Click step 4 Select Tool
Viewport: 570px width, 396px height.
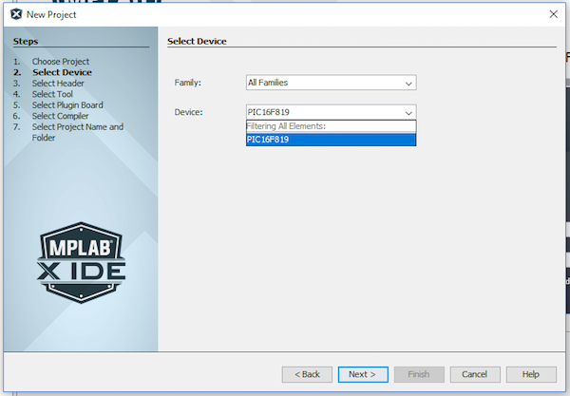(x=52, y=94)
